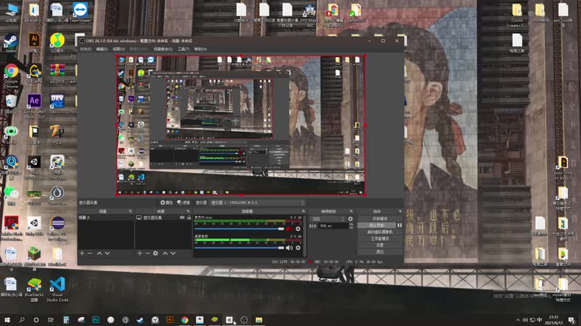Screen dimensions: 581x326
Task: Open the Tools menu in OBS
Action: [x=184, y=49]
